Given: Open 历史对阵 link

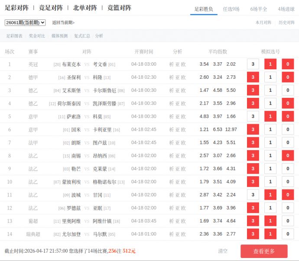Looking at the screenshot, I should click(x=286, y=23).
